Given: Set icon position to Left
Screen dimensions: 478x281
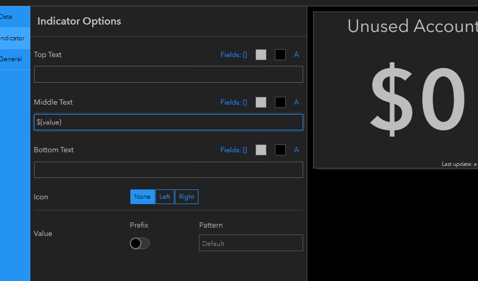Looking at the screenshot, I should (165, 197).
